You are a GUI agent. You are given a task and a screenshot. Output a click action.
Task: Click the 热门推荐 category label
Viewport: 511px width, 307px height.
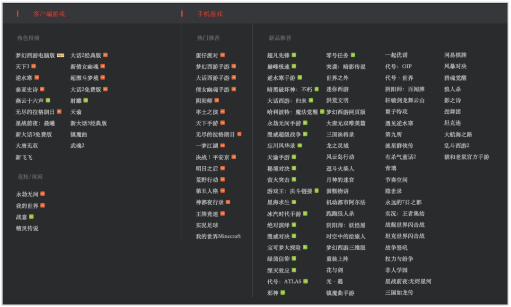208,38
